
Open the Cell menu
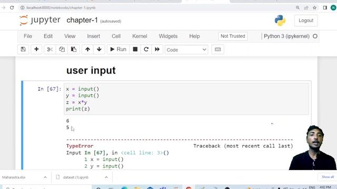[116, 36]
